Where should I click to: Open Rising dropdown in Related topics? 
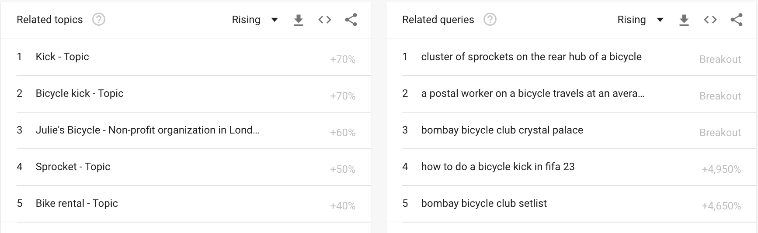255,20
